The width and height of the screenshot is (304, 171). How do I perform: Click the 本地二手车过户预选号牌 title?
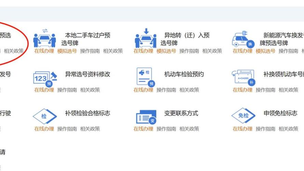click(x=86, y=39)
